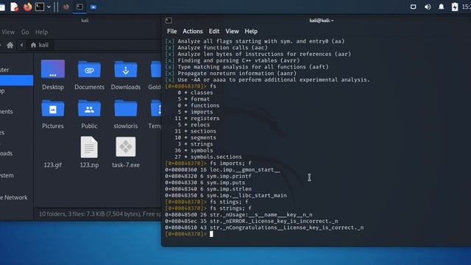Open the Documents folder in file manager
The image size is (471, 265).
89,75
